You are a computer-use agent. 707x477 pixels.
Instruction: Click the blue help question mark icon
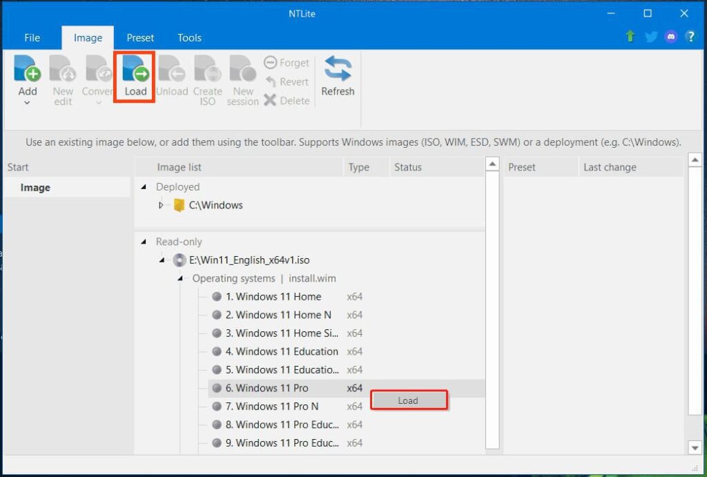click(x=690, y=37)
